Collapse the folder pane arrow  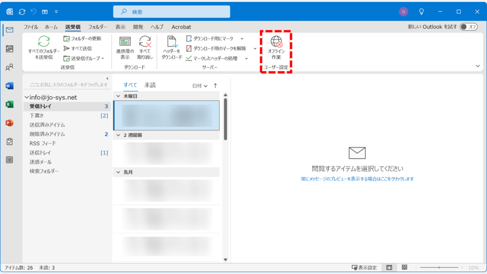pos(107,78)
